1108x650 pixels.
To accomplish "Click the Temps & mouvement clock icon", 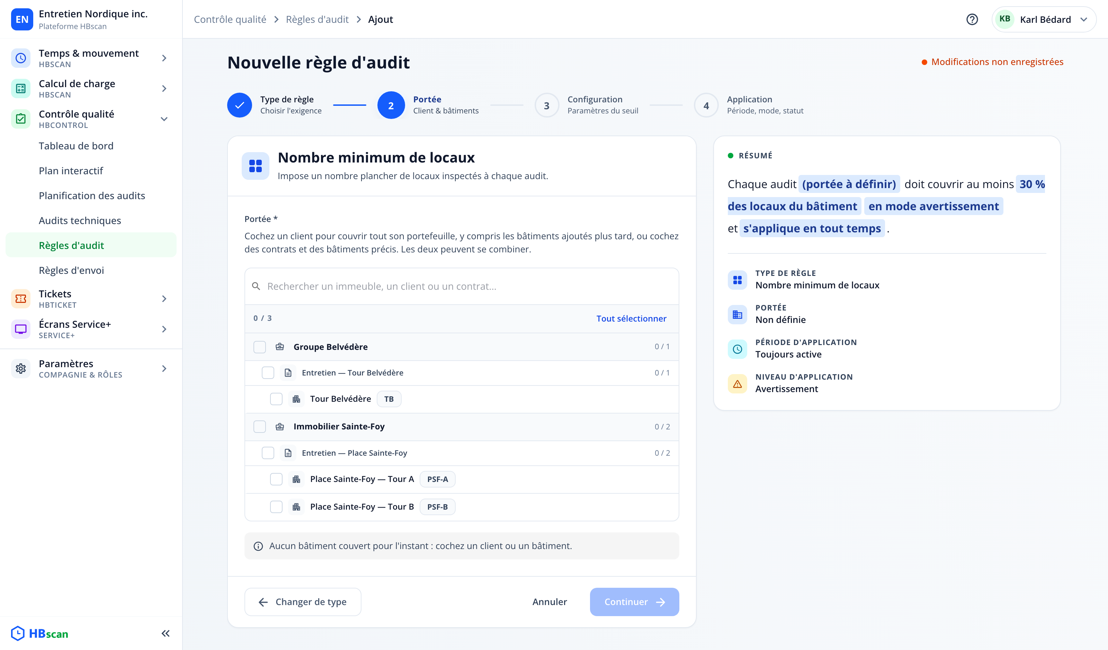I will (21, 58).
